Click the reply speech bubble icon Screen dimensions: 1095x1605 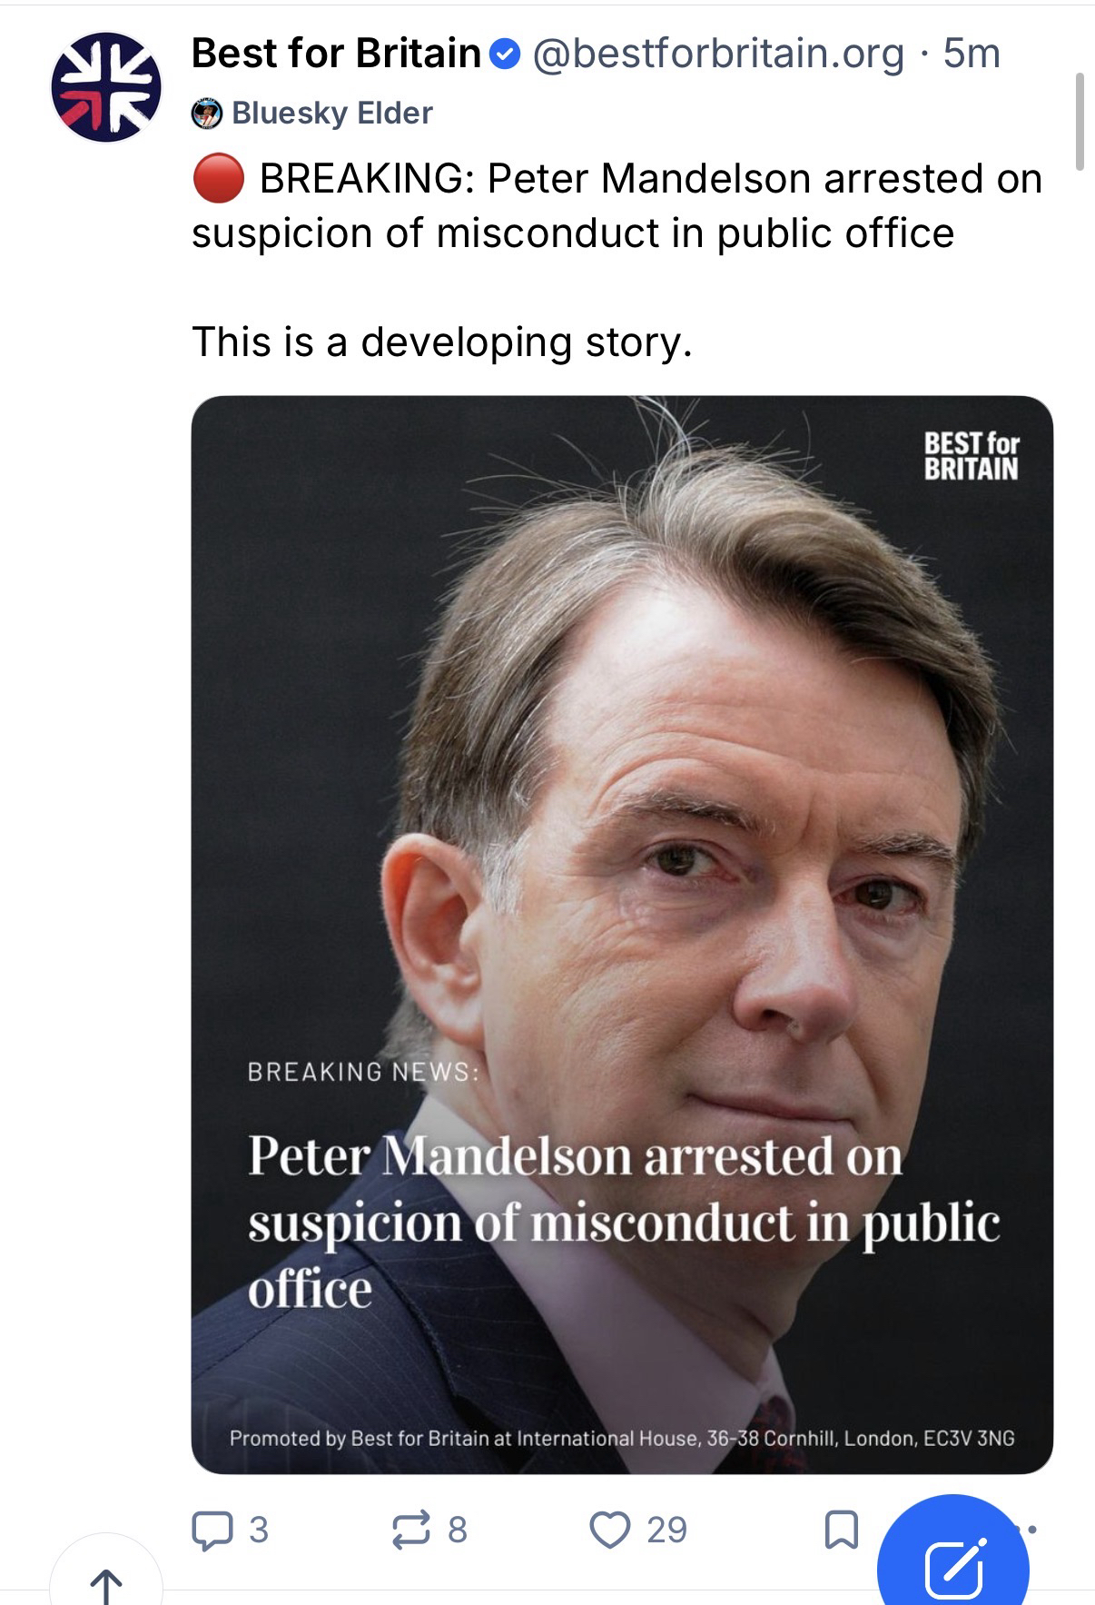coord(211,1530)
